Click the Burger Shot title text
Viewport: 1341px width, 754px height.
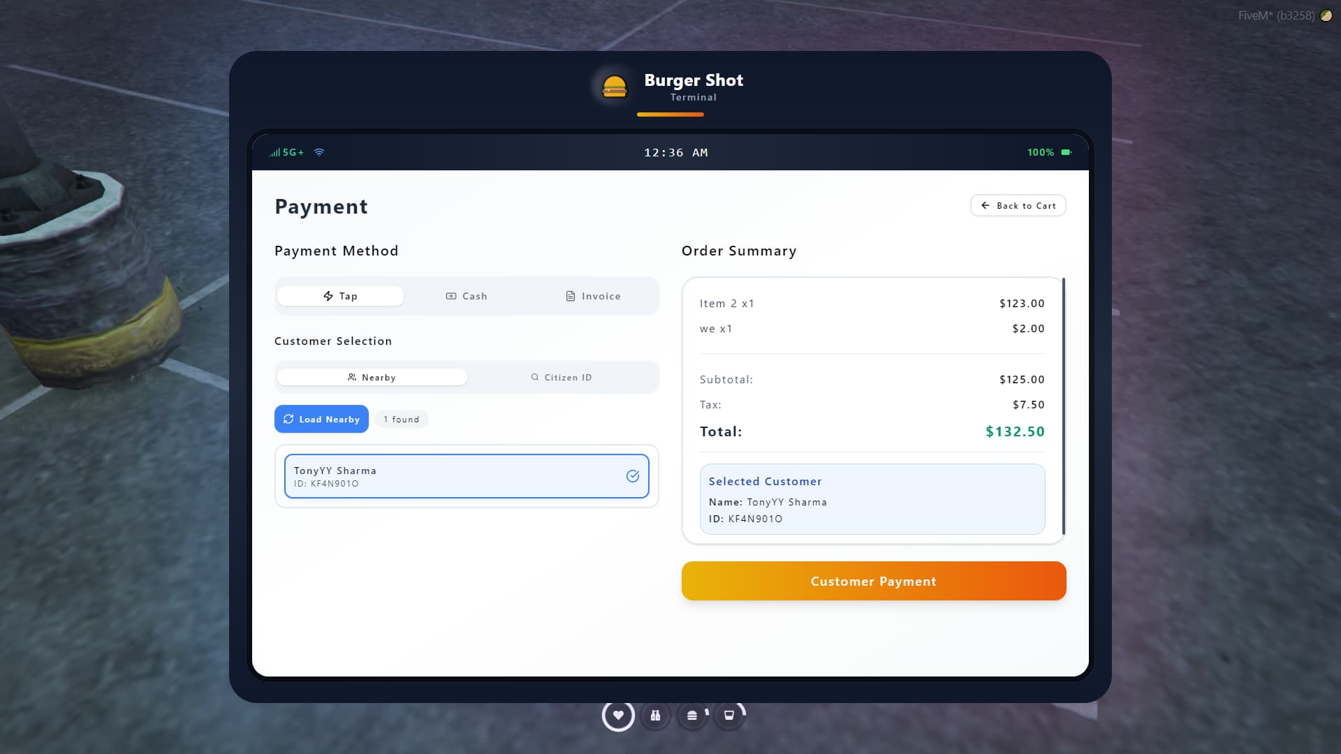click(694, 80)
